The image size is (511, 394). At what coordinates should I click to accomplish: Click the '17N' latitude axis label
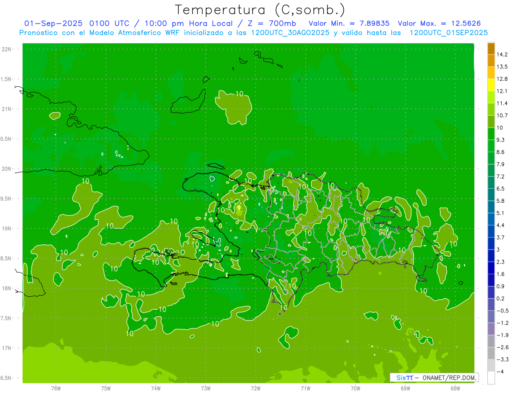[6, 348]
